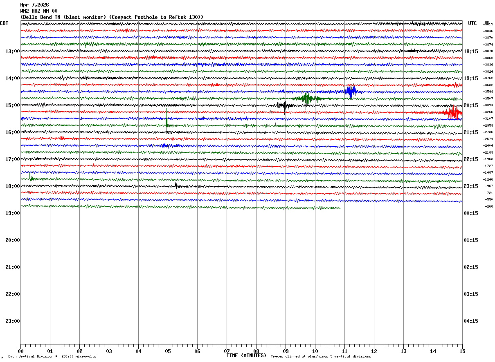Image resolution: width=495 pixels, height=362 pixels.
Task: Click the 18:15 UTC time label
Action: (471, 51)
